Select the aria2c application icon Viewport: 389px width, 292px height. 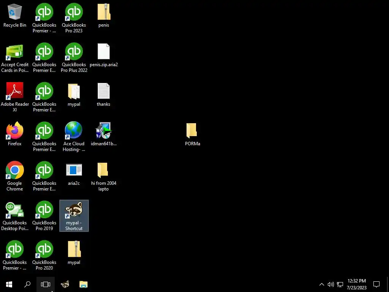(x=74, y=175)
